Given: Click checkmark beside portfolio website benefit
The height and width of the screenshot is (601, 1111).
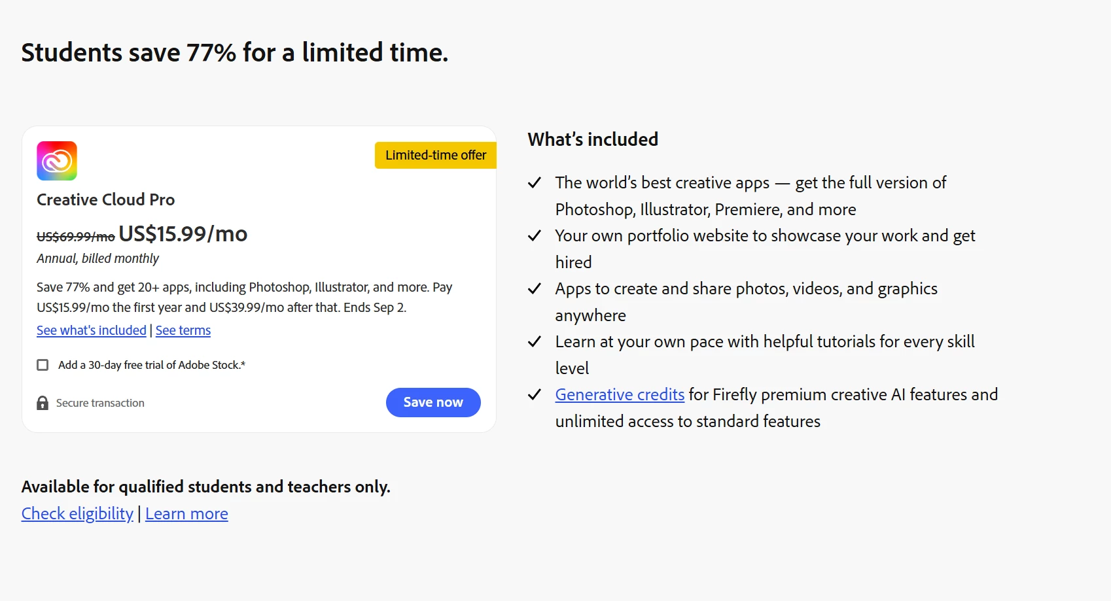Looking at the screenshot, I should click(535, 235).
